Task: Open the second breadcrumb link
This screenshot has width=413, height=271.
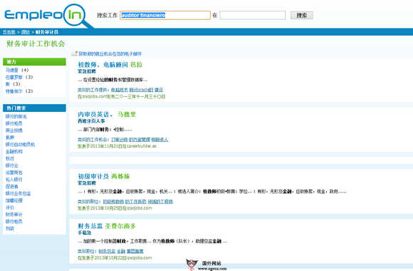Action: 26,32
